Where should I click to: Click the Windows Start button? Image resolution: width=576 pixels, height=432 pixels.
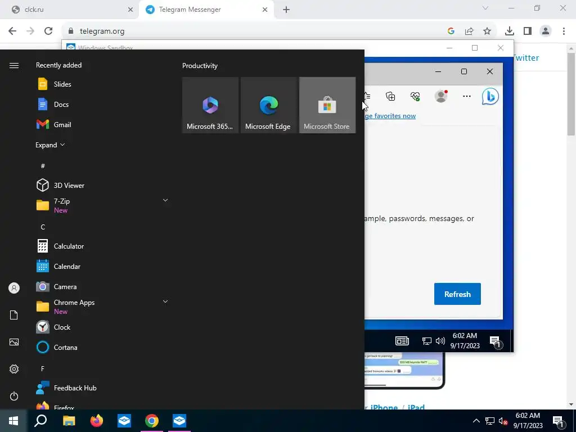point(13,421)
